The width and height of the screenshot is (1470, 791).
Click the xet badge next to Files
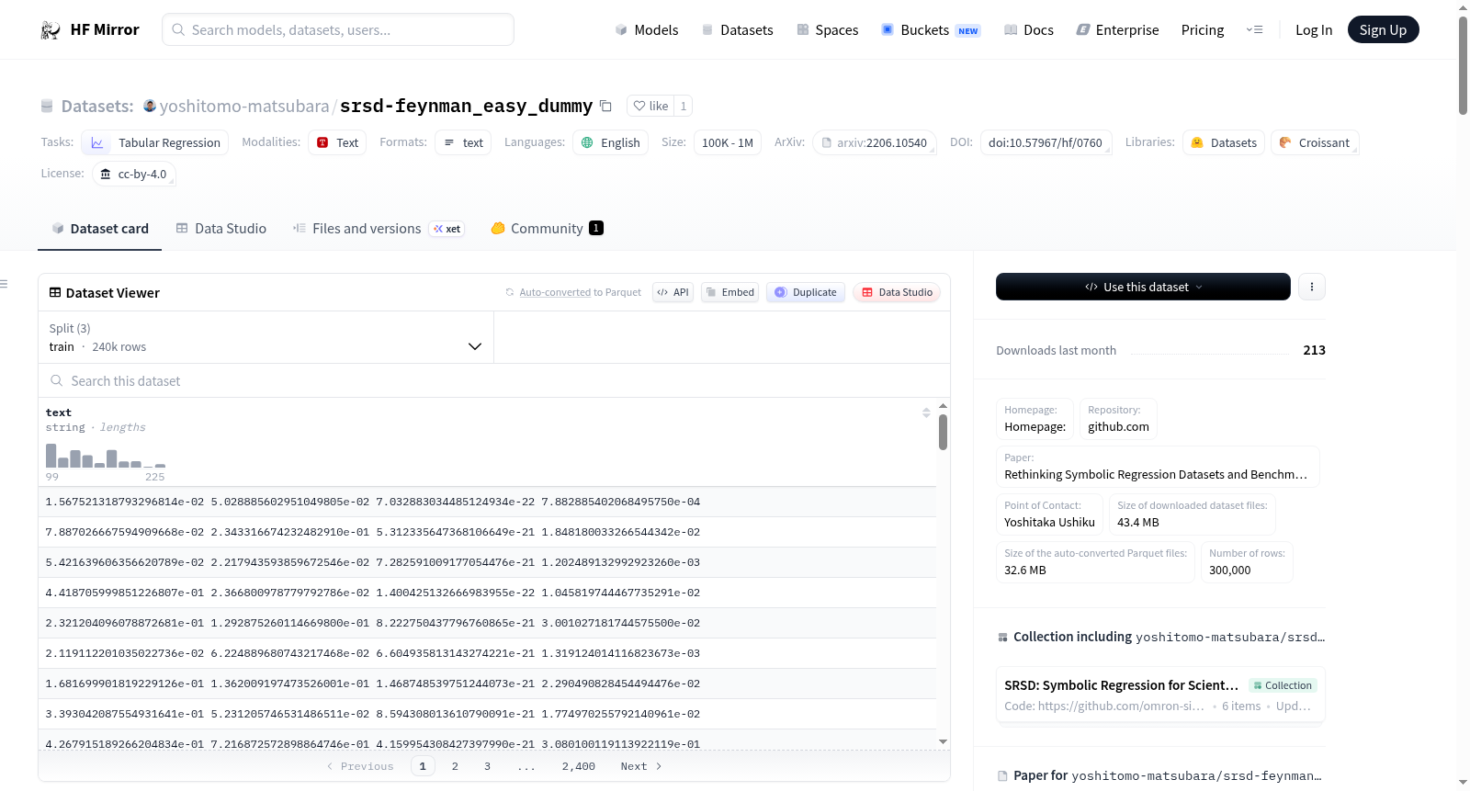[x=447, y=229]
